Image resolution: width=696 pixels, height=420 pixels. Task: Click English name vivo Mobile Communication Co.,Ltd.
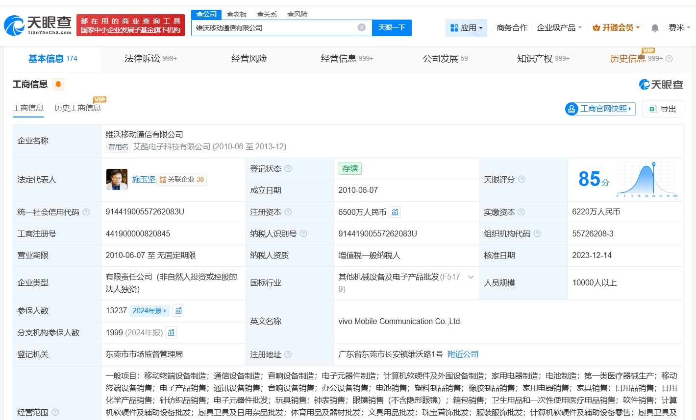(x=400, y=322)
